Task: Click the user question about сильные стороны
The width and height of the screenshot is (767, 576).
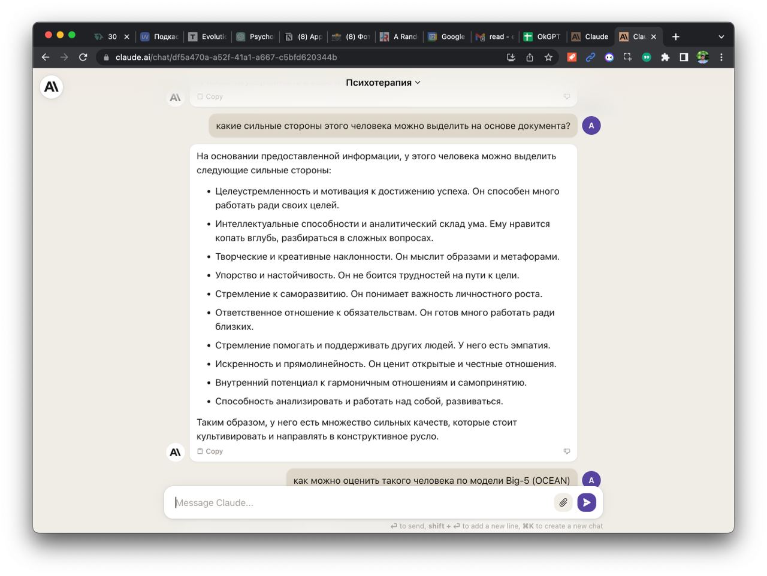Action: 393,126
